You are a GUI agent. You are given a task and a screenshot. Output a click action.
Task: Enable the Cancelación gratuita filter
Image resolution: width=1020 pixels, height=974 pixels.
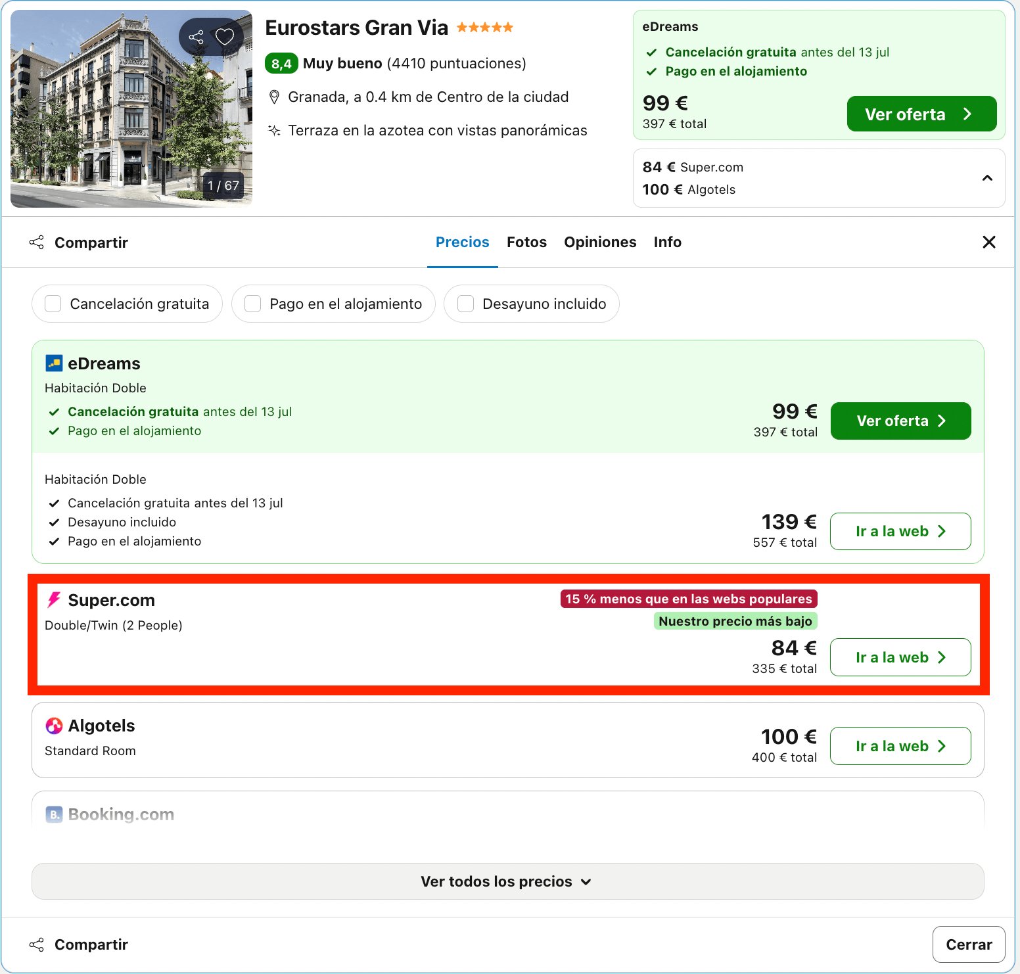[x=127, y=304]
